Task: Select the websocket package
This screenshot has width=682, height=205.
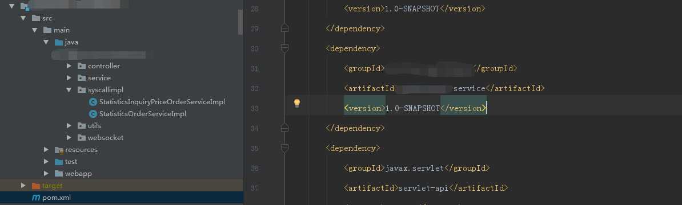Action: (x=106, y=138)
